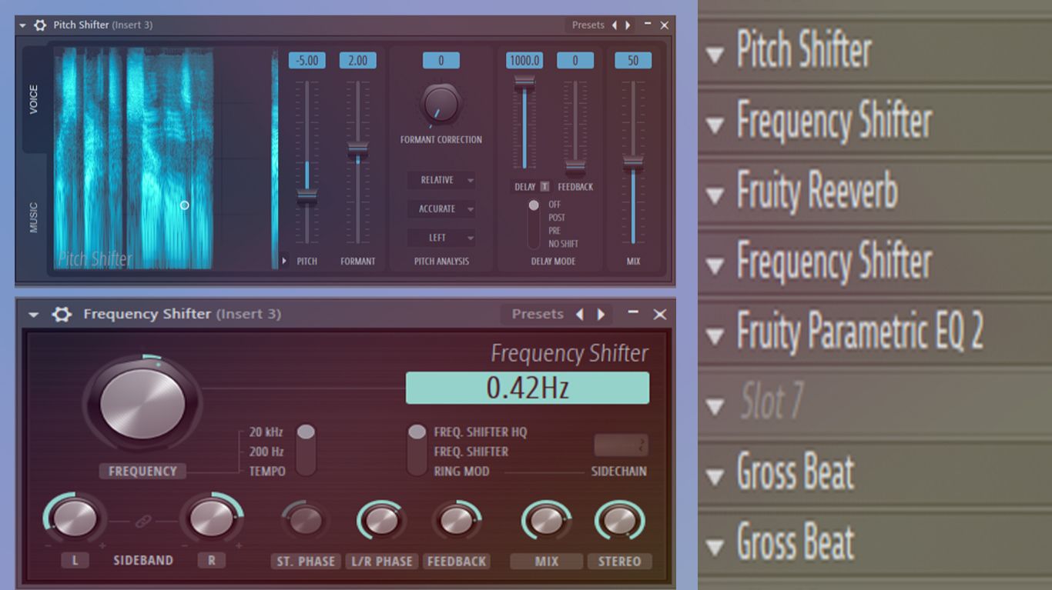Click the Delay value box showing 1000.0
1052x590 pixels.
524,61
